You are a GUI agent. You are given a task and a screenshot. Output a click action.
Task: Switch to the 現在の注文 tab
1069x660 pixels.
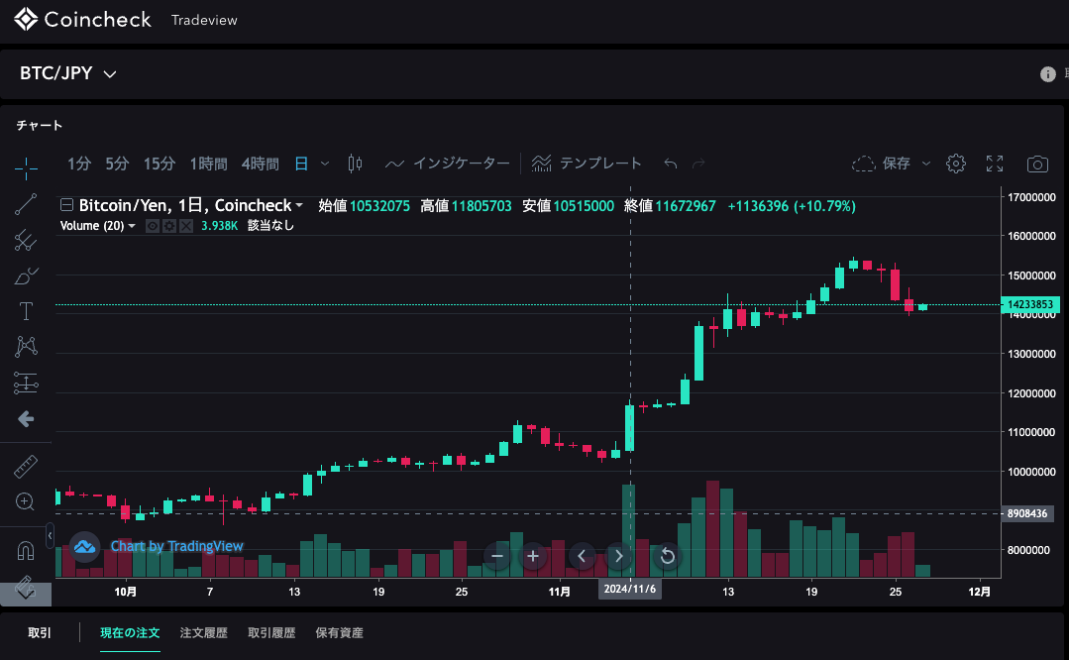(x=130, y=632)
